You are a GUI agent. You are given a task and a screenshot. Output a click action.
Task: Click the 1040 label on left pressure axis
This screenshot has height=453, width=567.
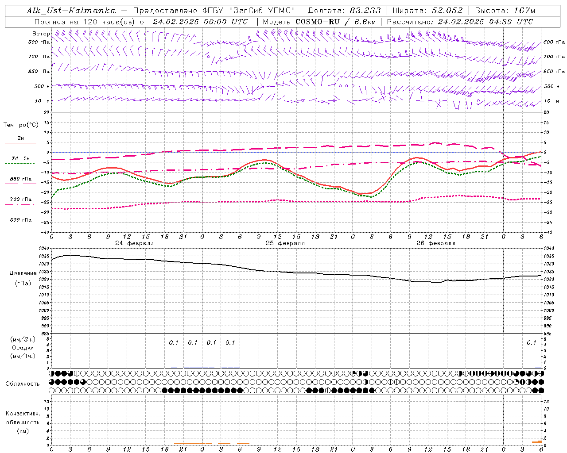[x=44, y=249]
